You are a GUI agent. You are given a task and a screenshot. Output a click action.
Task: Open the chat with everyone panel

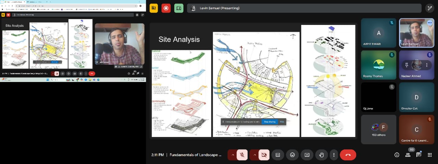(x=418, y=155)
